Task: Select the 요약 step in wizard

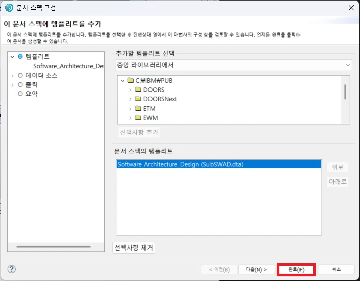Action: (x=31, y=94)
